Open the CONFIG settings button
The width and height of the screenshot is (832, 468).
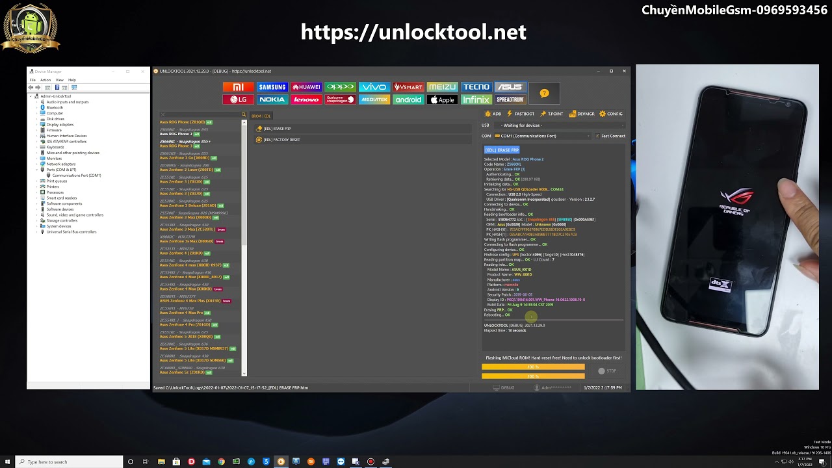point(611,114)
